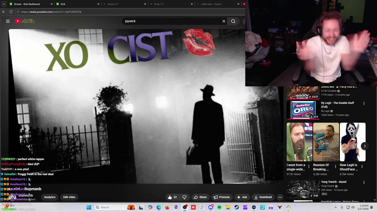Go back with the browser back arrow
Viewport: 377px width, 212px height.
click(x=4, y=12)
